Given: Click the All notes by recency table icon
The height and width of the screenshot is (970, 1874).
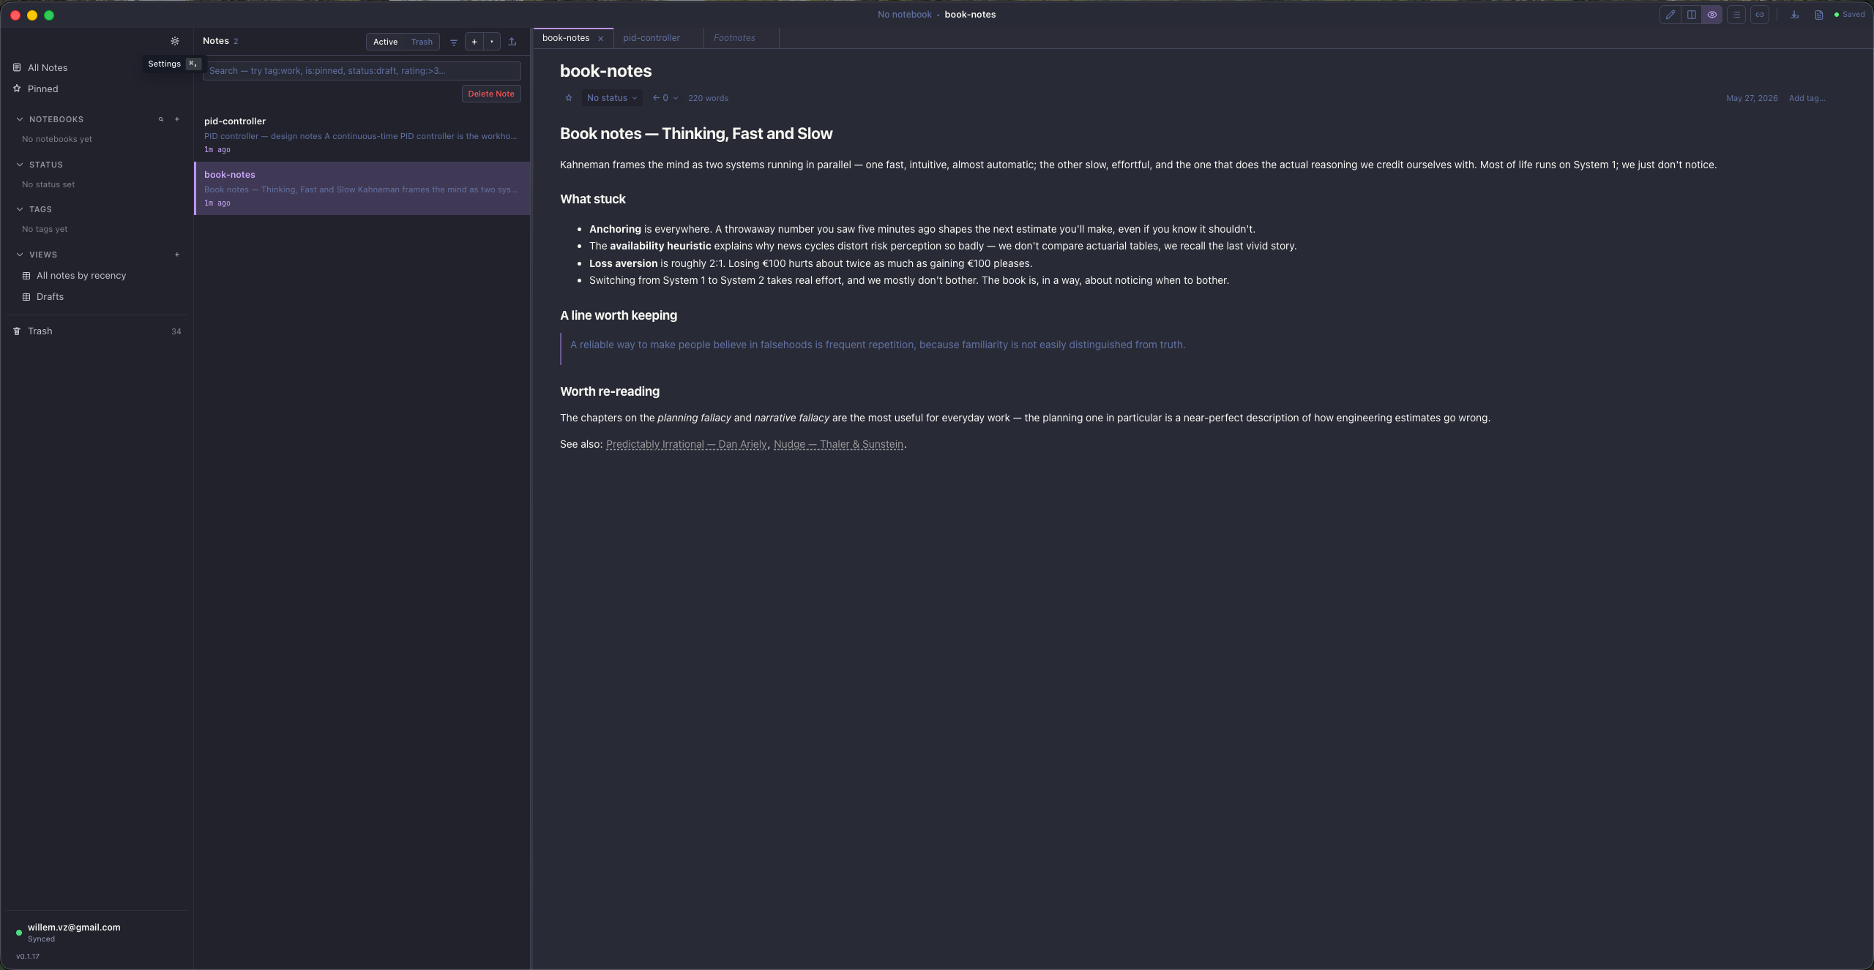Looking at the screenshot, I should [26, 276].
